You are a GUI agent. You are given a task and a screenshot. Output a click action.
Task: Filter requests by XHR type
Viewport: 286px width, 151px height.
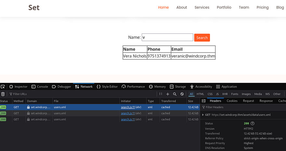coord(225,94)
